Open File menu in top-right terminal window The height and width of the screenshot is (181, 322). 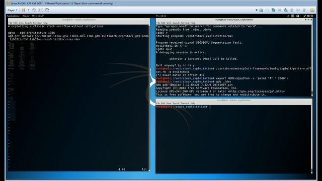(158, 23)
